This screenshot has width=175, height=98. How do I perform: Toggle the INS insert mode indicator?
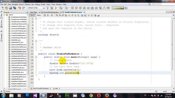tap(173, 91)
